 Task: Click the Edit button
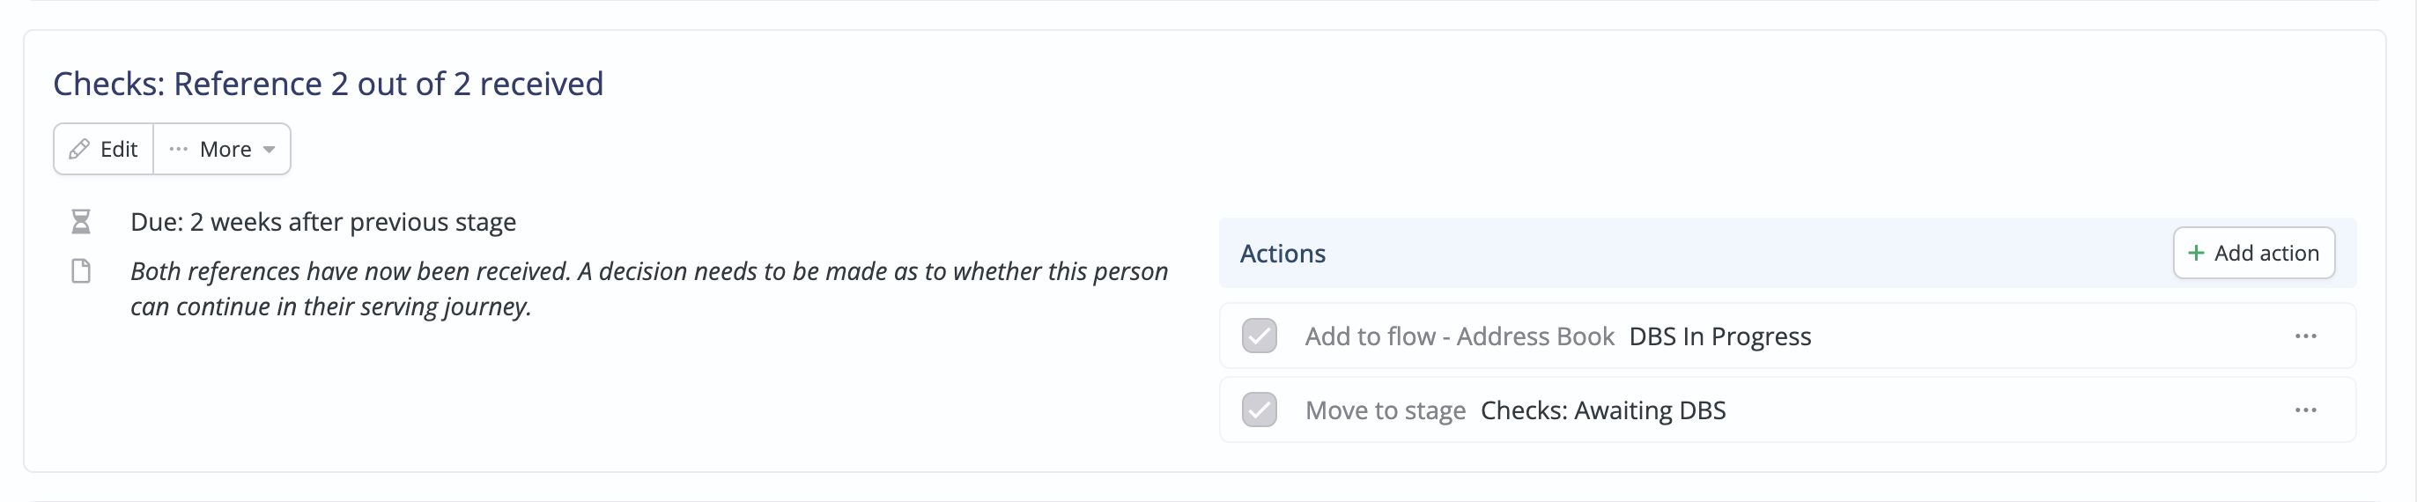pos(103,149)
